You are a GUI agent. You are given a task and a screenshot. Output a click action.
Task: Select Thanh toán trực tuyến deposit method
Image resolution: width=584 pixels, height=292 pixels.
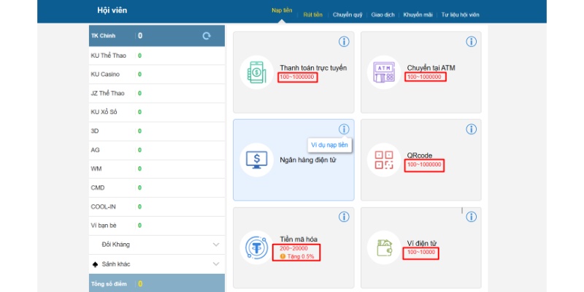[293, 72]
